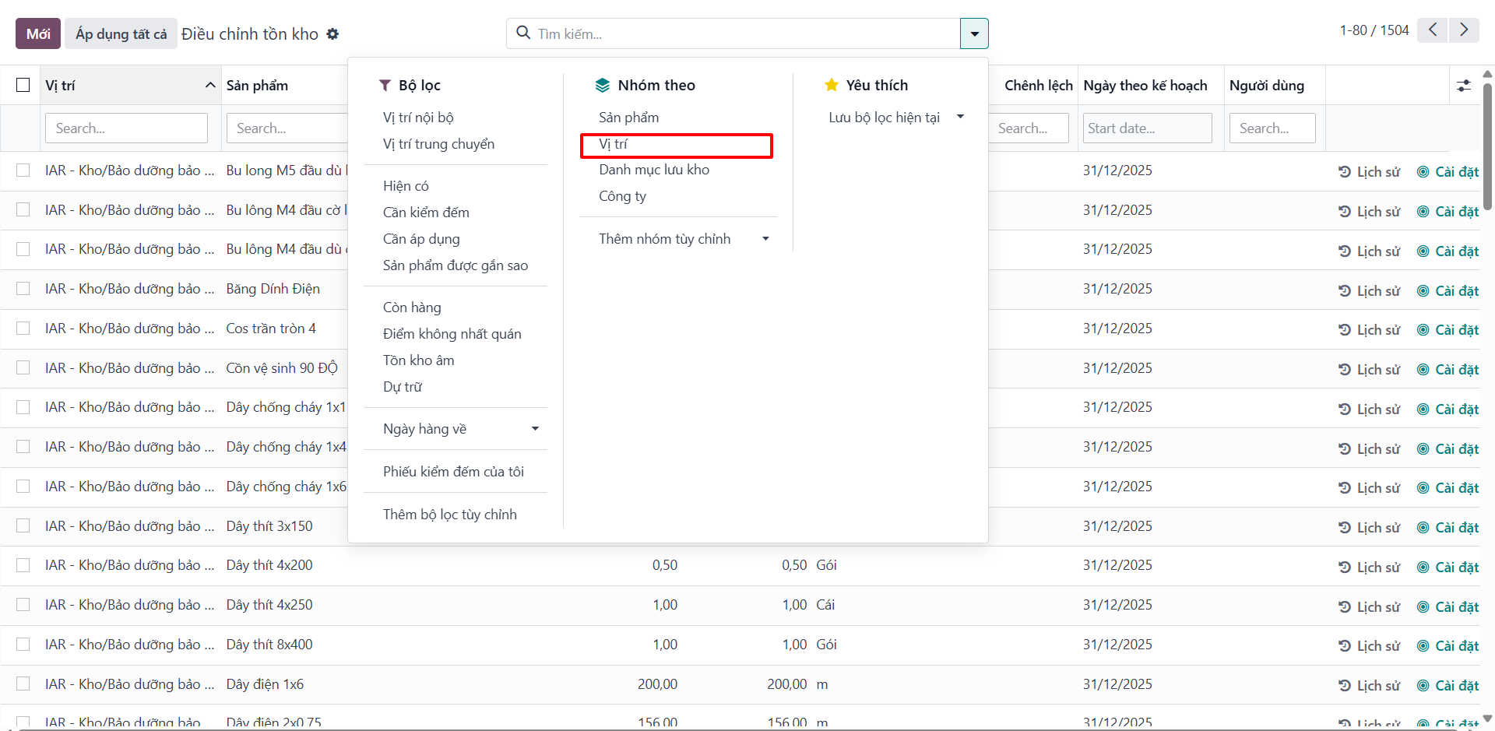
Task: Open Cài đặt for Dây thít 8x400 row
Action: (x=1448, y=646)
